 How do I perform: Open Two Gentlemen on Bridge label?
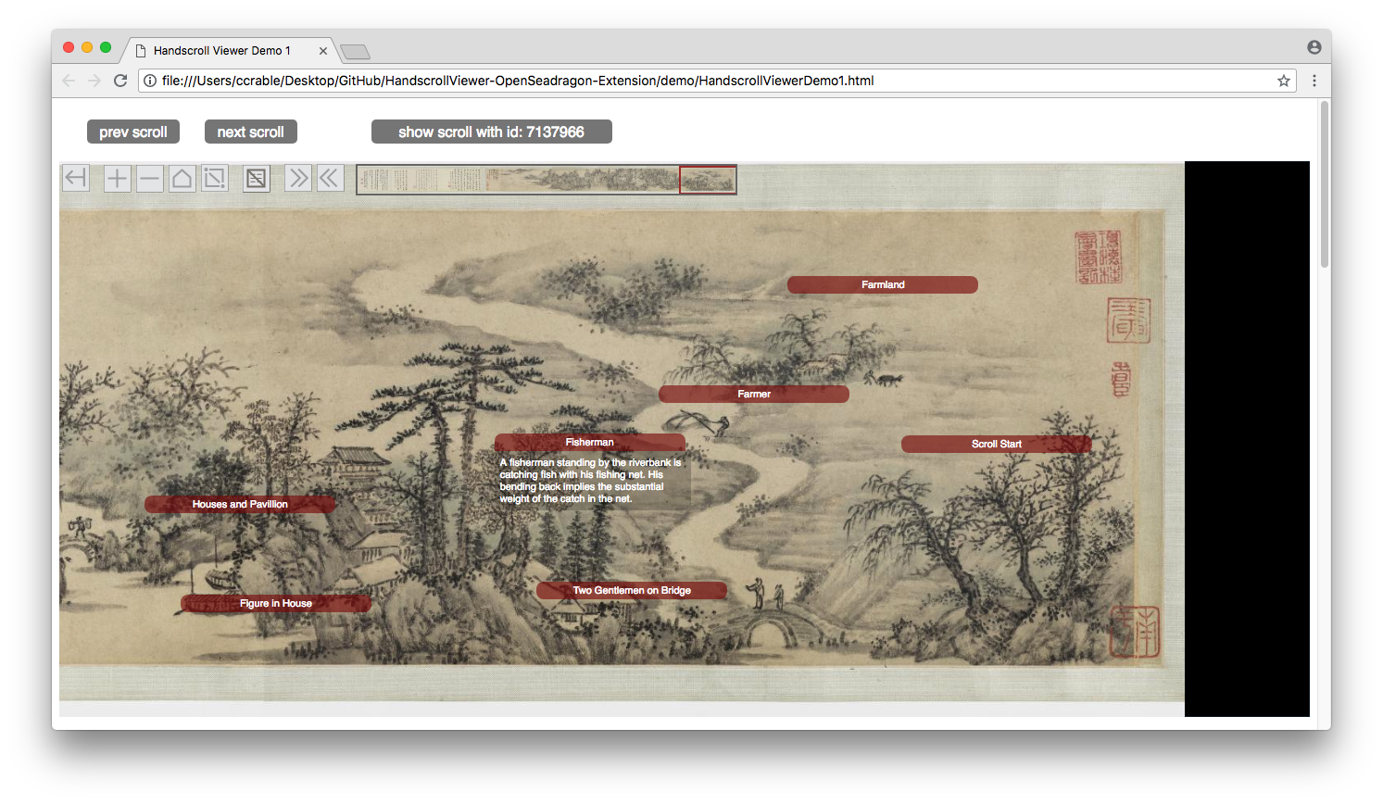[x=632, y=590]
